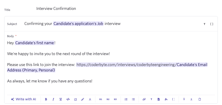Insert inline code using the code icon
This screenshot has width=222, height=105.
click(x=68, y=99)
